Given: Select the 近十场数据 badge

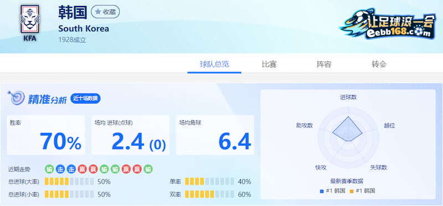Looking at the screenshot, I should [x=85, y=99].
